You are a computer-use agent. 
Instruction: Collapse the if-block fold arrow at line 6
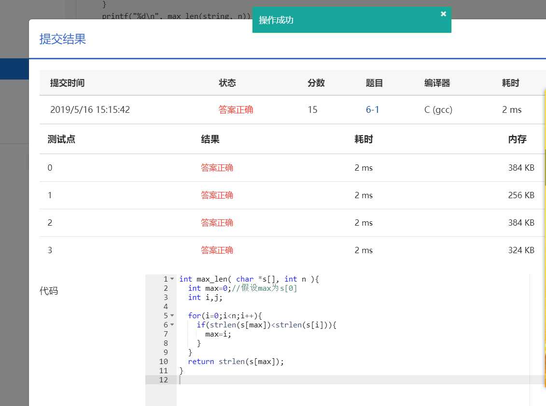tap(172, 325)
